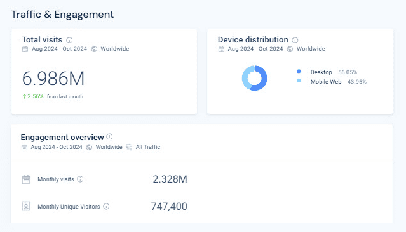The height and width of the screenshot is (232, 406).
Task: Click the green up arrow beside 2.56%
Action: (x=24, y=96)
